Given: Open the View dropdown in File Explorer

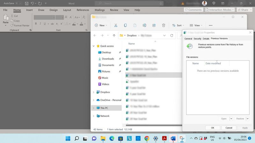Looking at the screenshot, I should 196,25.
